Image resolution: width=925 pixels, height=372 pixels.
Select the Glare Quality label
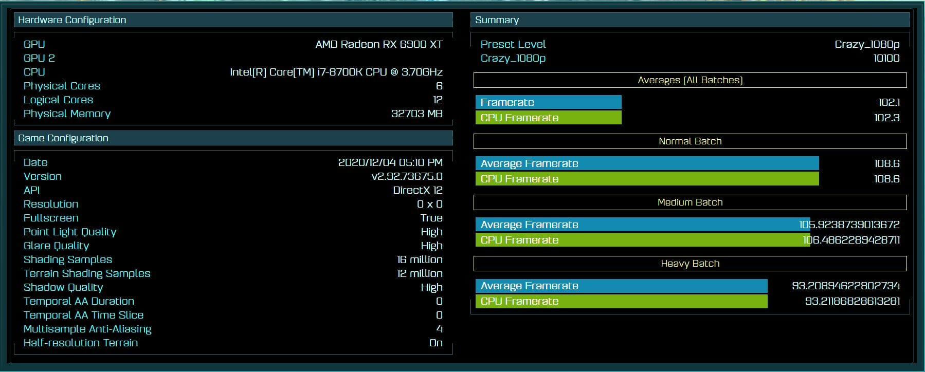point(57,246)
